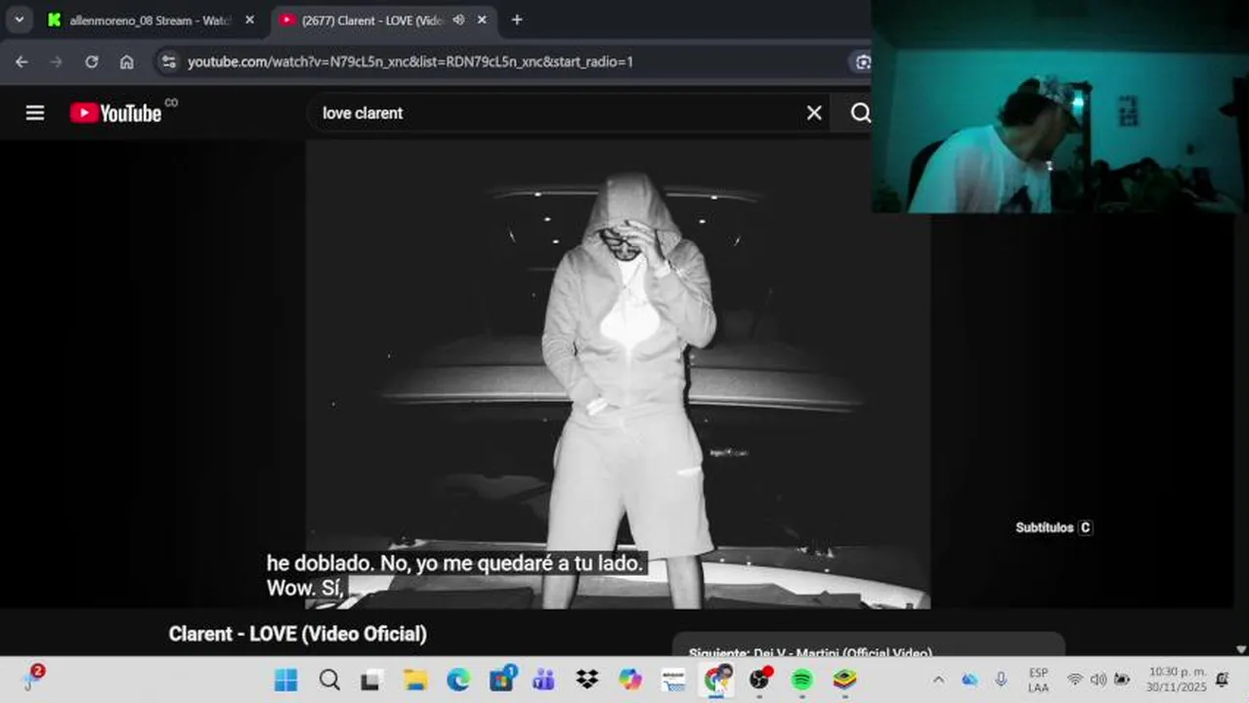Reload the YouTube page

(x=91, y=62)
